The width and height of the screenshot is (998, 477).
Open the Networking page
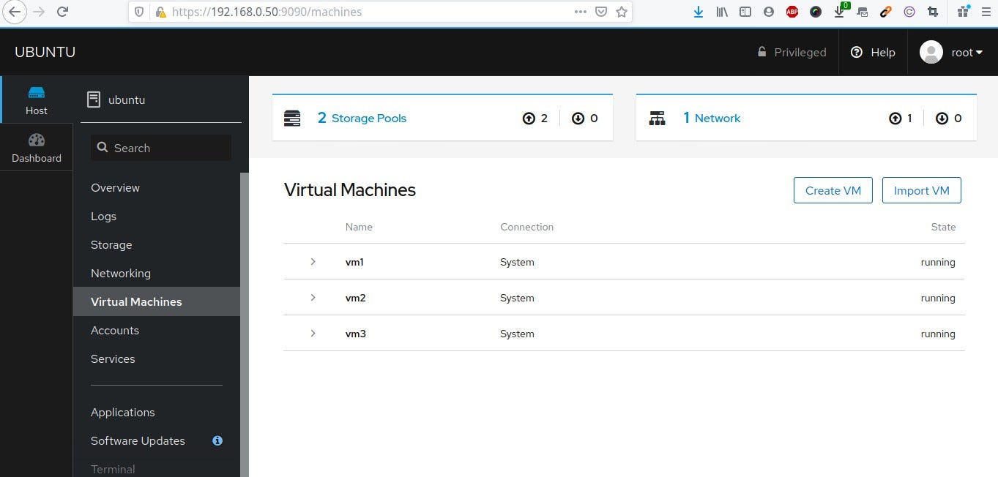[121, 273]
